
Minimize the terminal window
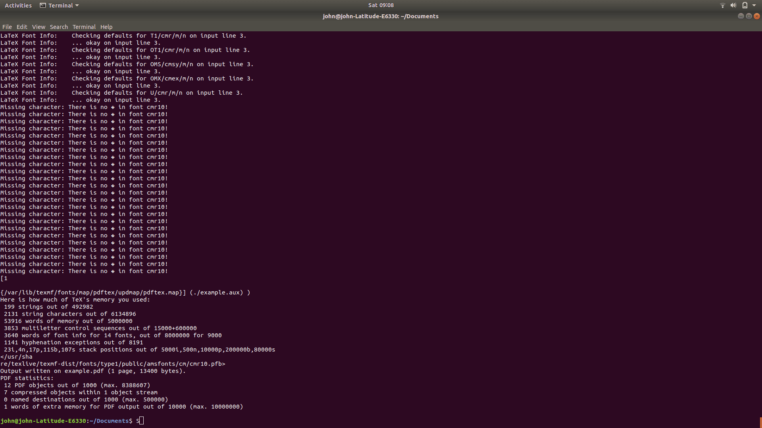click(x=741, y=16)
